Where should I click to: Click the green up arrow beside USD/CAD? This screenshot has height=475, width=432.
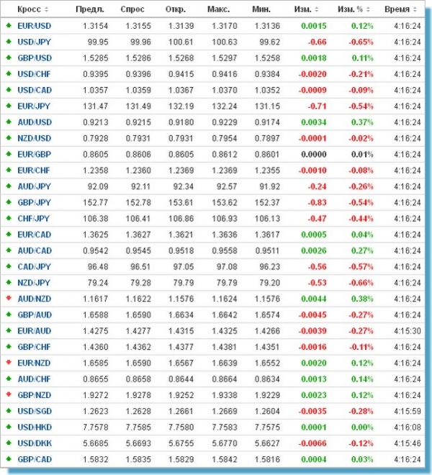pyautogui.click(x=9, y=90)
